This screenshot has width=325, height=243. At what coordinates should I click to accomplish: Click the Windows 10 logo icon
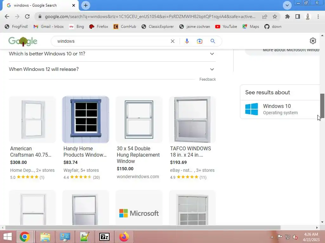coord(251,109)
